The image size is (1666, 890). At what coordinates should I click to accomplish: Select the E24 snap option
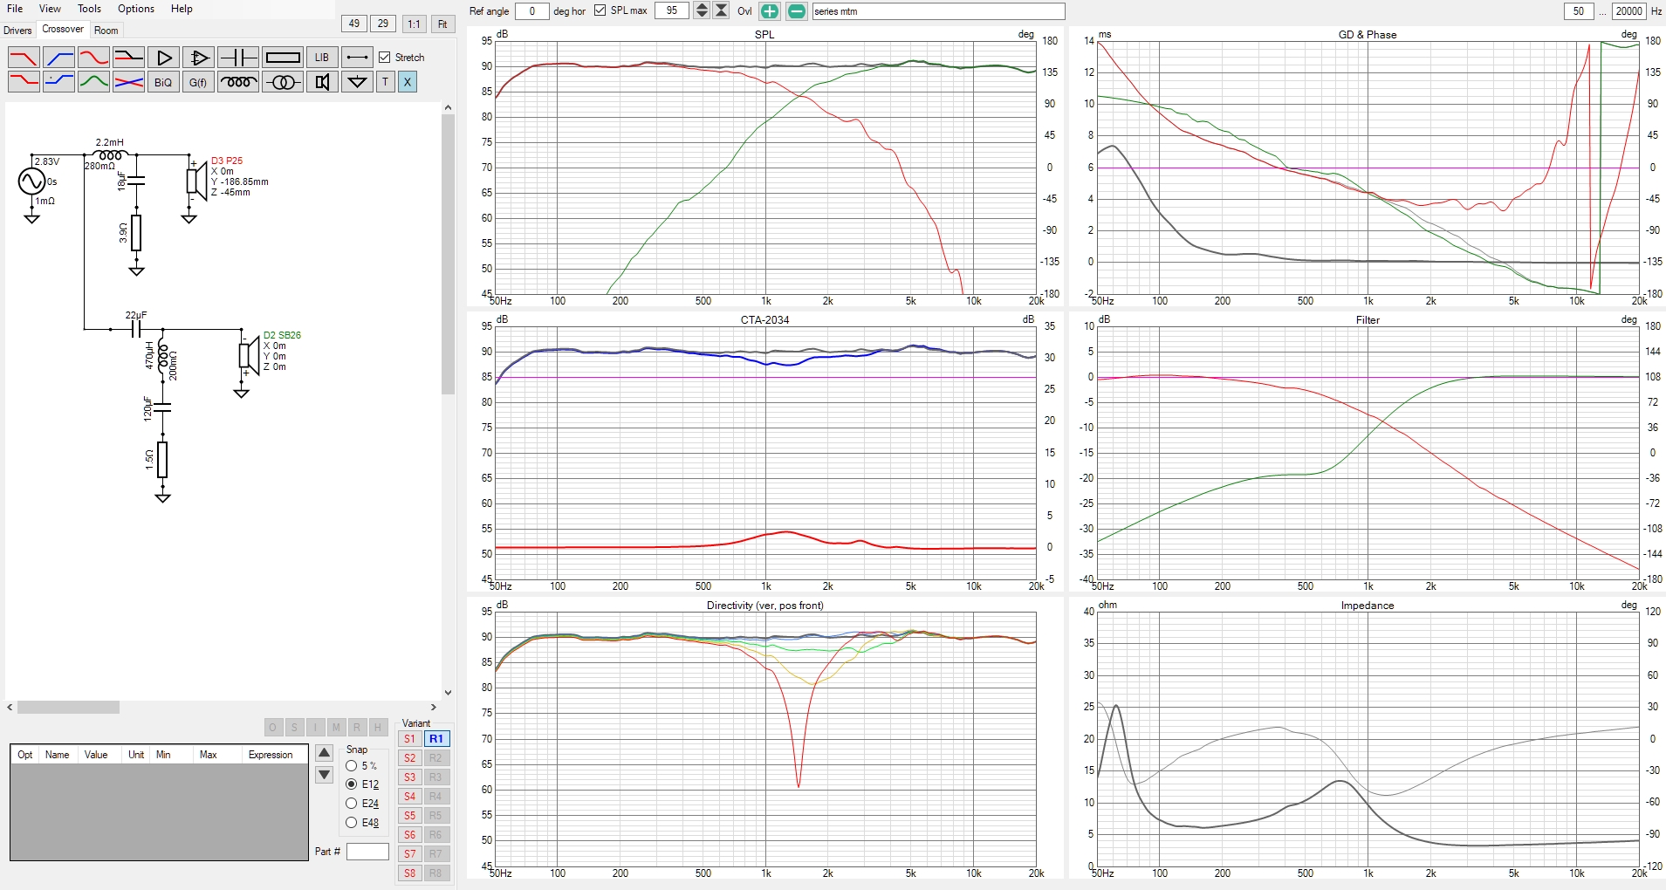(352, 804)
